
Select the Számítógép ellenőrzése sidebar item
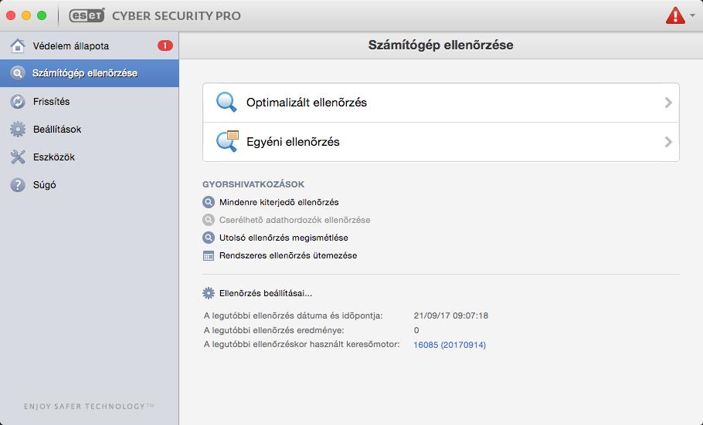(89, 73)
